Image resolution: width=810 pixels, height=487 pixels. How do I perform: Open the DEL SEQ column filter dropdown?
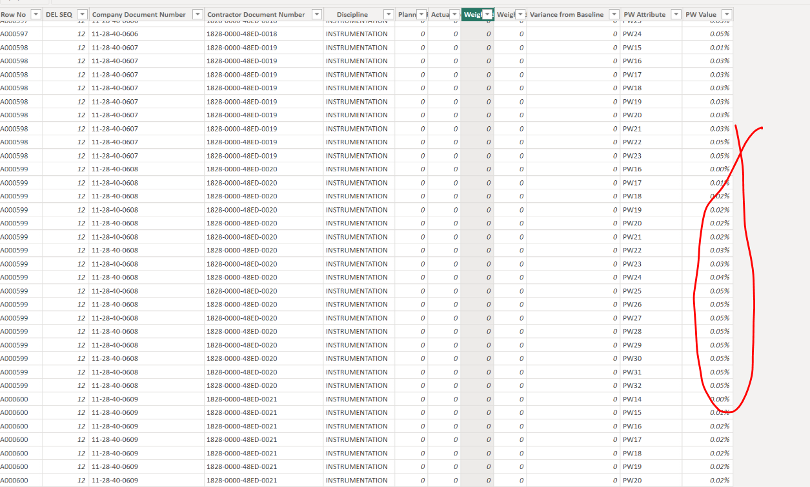coord(82,14)
